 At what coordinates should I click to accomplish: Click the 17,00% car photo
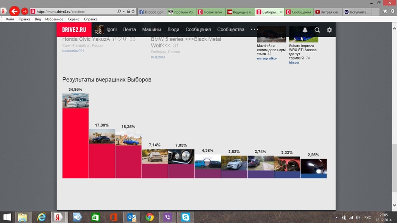(102, 137)
